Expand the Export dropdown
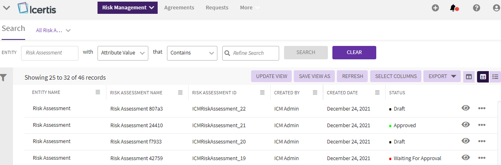The image size is (501, 165). 442,76
